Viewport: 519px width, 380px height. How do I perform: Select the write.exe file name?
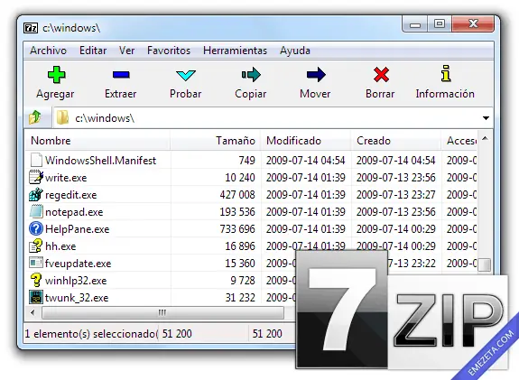(x=66, y=178)
